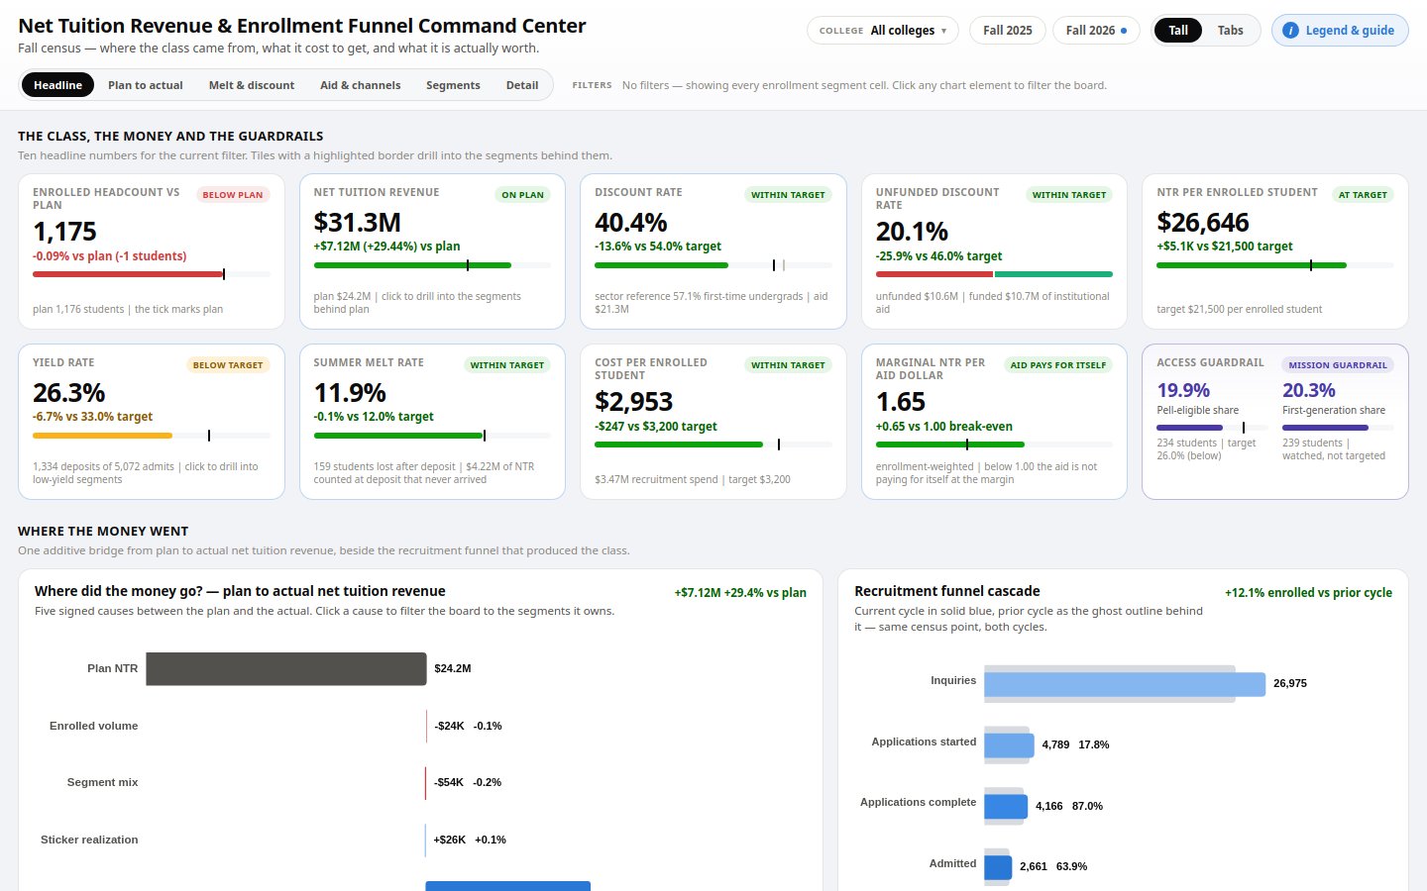Drill into Net Tuition Revenue tile
The height and width of the screenshot is (891, 1427).
pyautogui.click(x=432, y=251)
